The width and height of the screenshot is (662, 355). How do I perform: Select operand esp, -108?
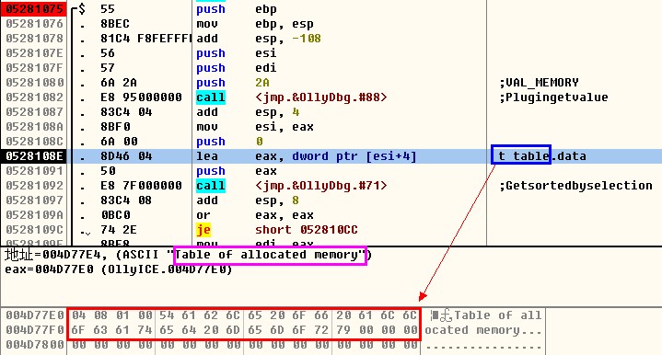click(x=288, y=39)
